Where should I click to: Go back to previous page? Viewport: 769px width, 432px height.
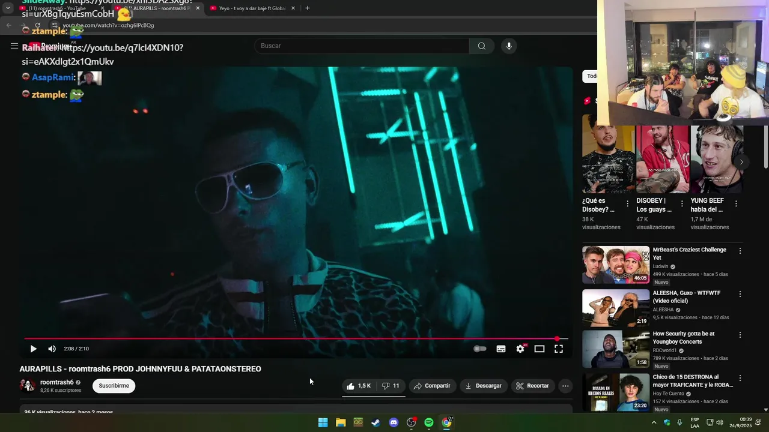(x=8, y=25)
